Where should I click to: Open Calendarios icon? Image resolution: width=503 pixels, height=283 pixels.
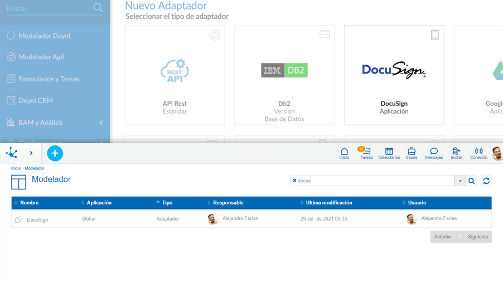[x=389, y=153]
